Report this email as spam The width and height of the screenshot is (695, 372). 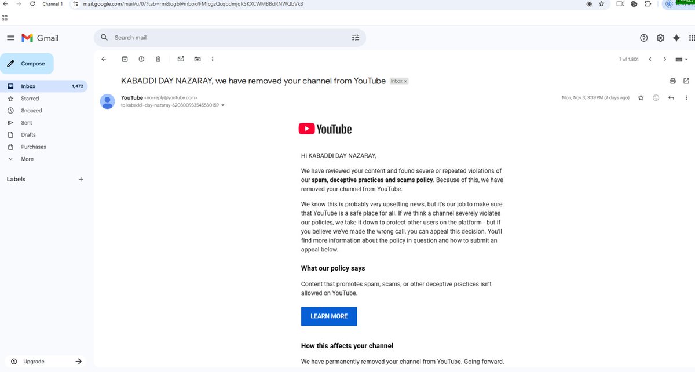141,59
